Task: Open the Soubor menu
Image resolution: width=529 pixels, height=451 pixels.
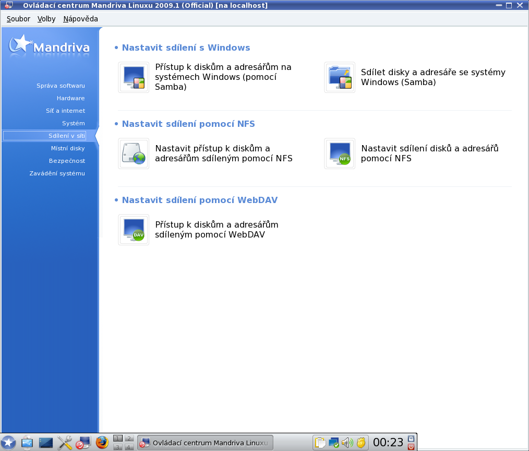Action: pyautogui.click(x=19, y=19)
